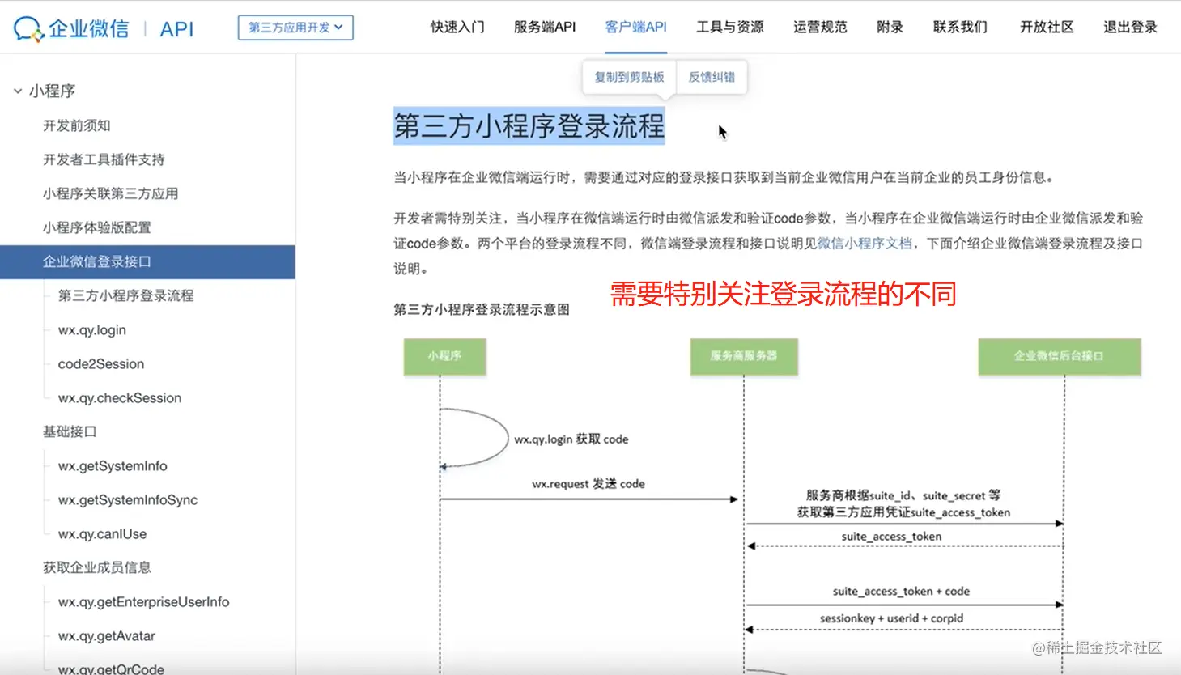Click 退出登录 to log out
The height and width of the screenshot is (675, 1181).
click(1130, 28)
